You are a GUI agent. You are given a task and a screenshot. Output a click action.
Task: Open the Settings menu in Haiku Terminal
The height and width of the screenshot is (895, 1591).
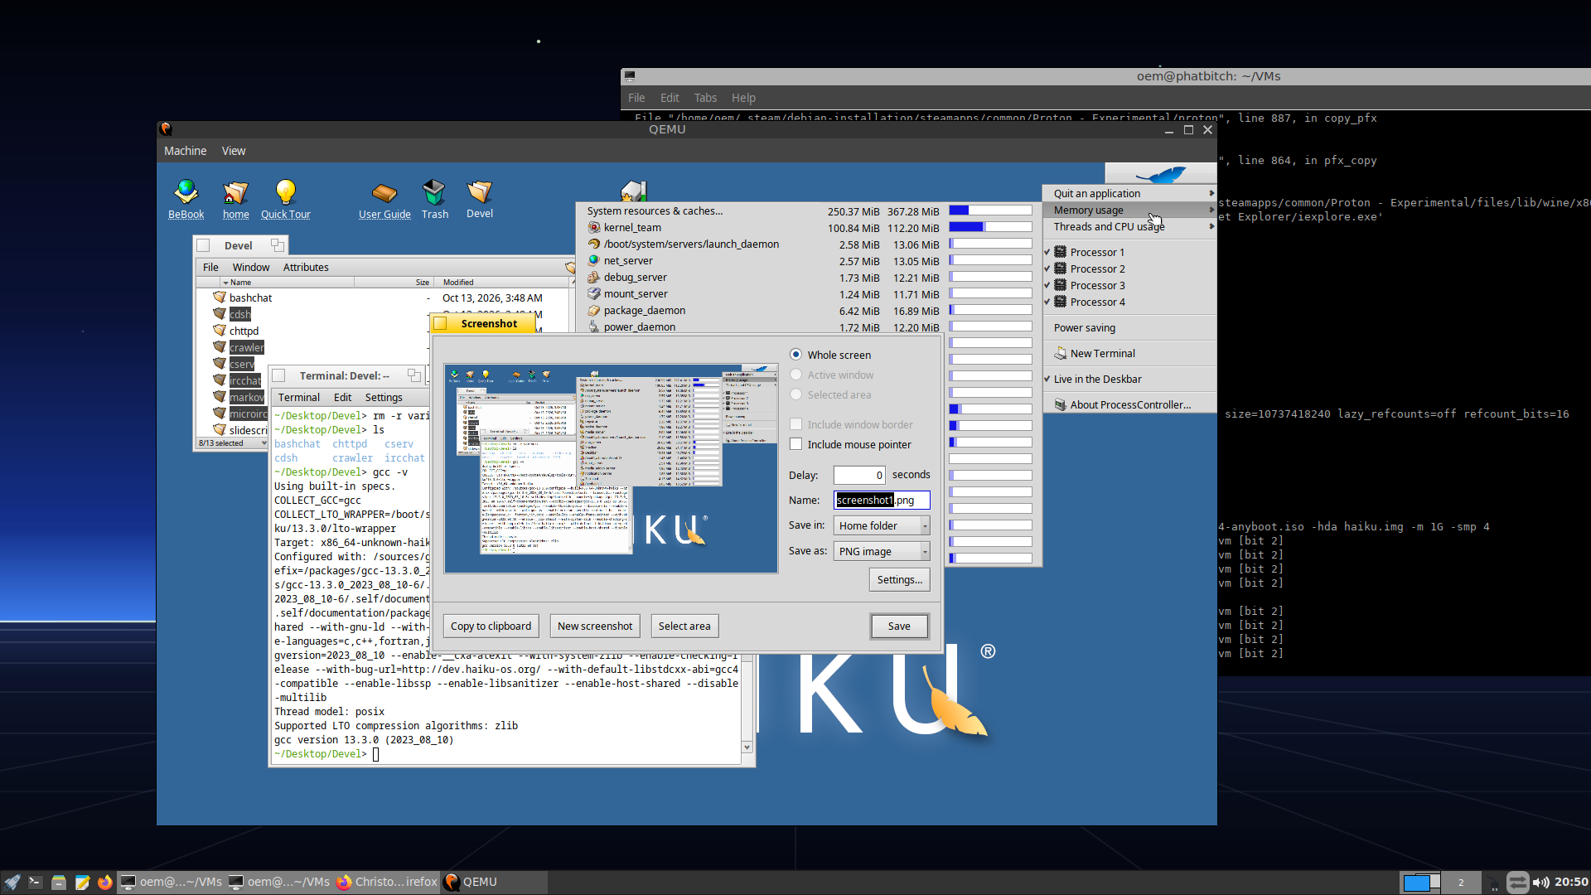pos(384,397)
